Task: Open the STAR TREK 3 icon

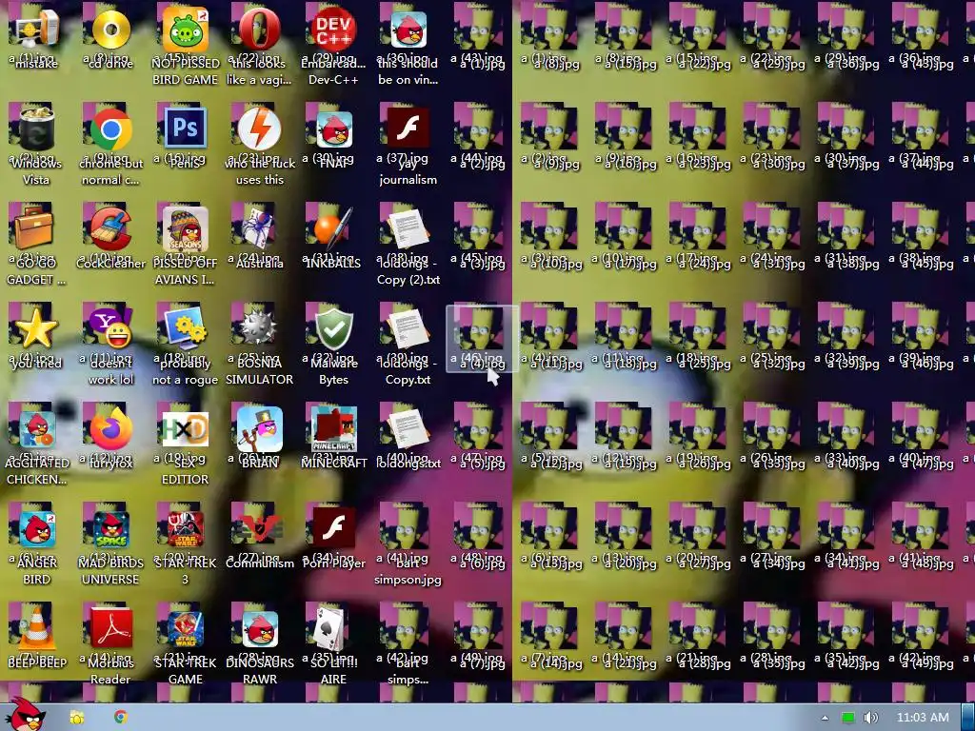Action: click(186, 528)
